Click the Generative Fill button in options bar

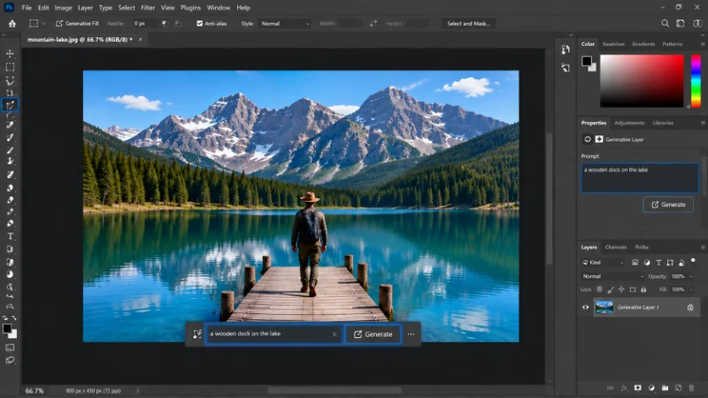(x=77, y=24)
